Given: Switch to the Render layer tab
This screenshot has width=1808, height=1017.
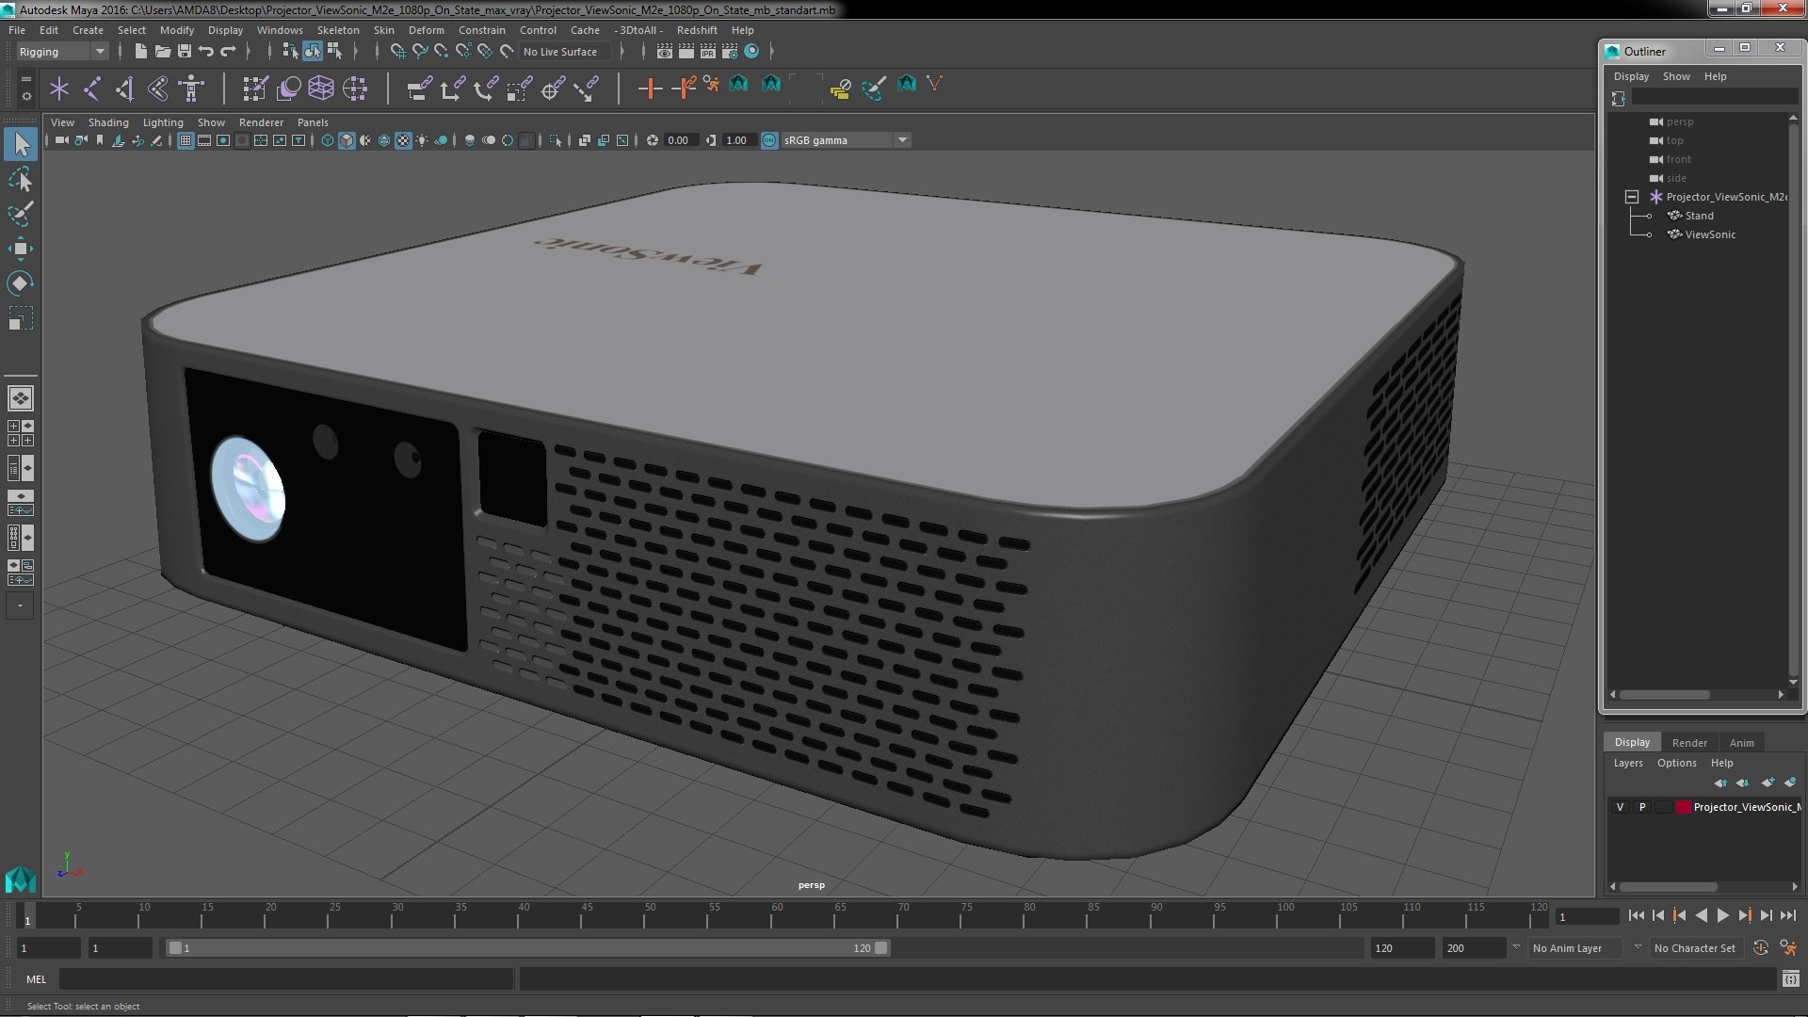Looking at the screenshot, I should 1689,742.
